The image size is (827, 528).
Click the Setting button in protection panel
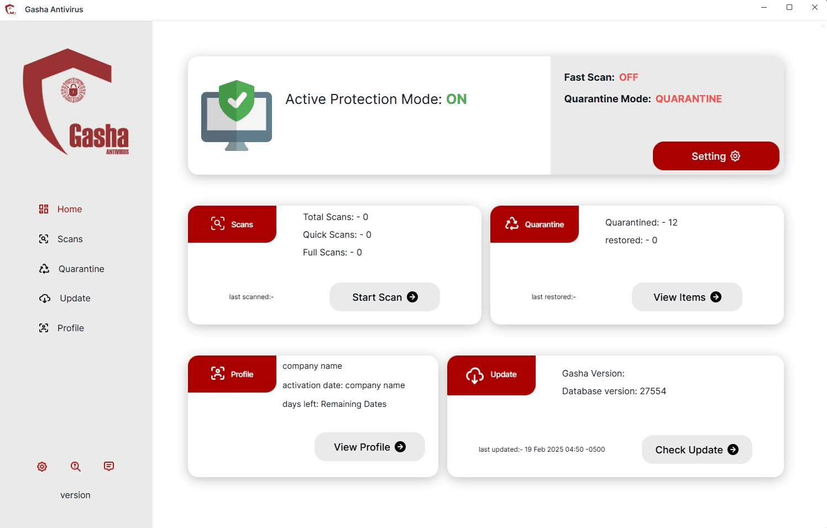coord(716,156)
